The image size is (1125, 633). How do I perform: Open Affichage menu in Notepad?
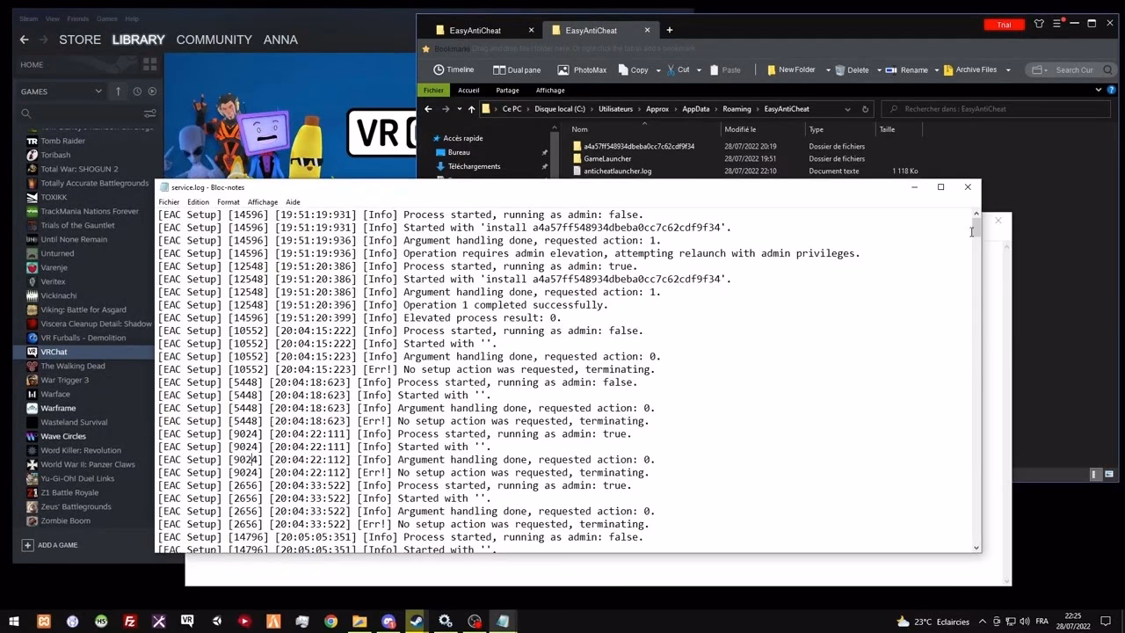click(x=263, y=202)
